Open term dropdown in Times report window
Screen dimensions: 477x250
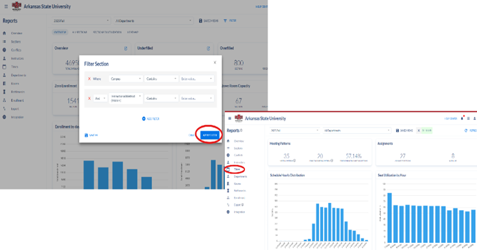pos(294,130)
